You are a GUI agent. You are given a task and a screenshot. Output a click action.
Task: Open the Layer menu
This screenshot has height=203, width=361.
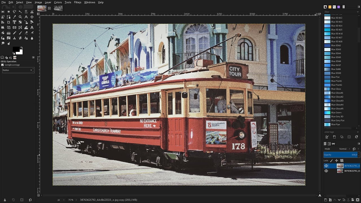(48, 2)
